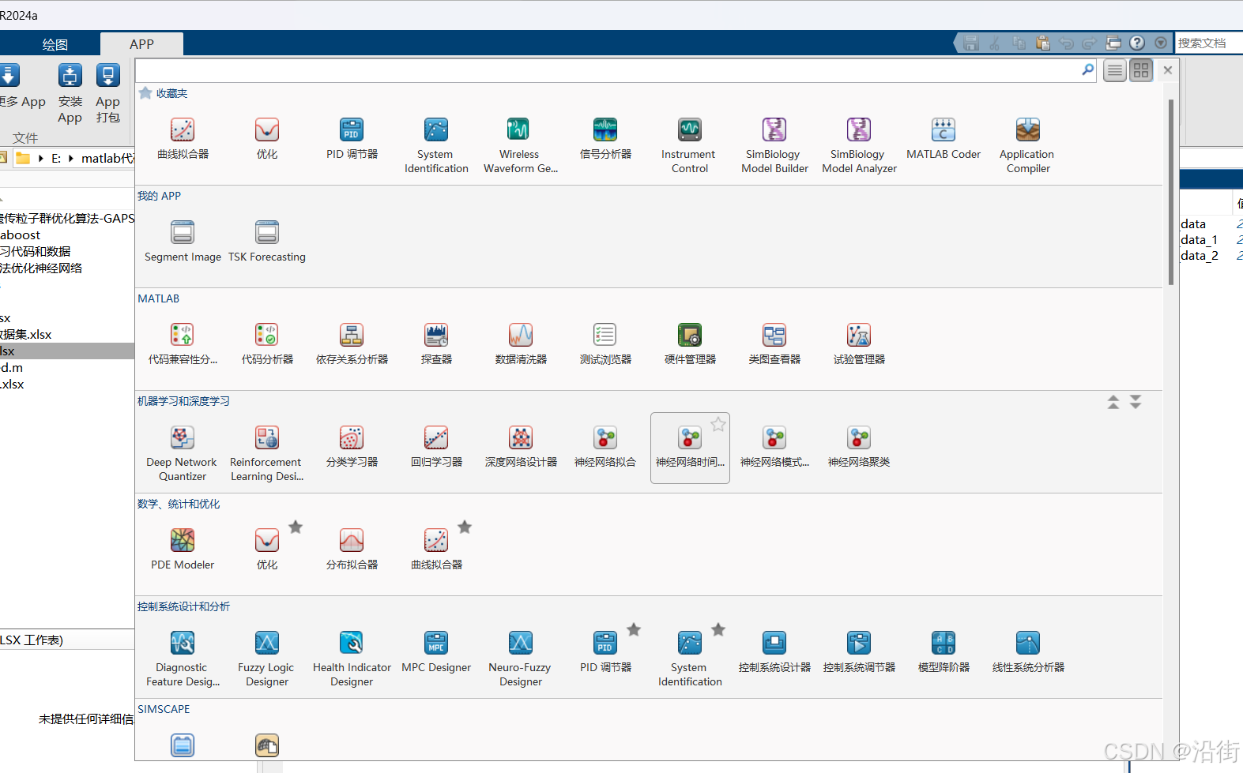Viewport: 1243px width, 773px height.
Task: Launch Reinforcement Learning Designer app
Action: click(266, 453)
